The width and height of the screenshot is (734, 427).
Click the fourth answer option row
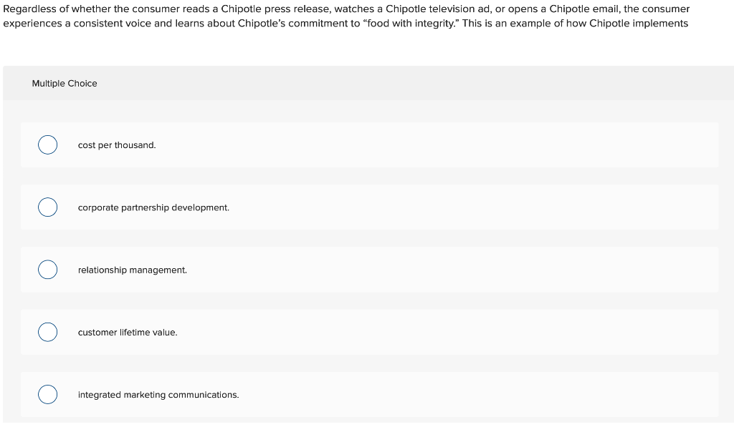click(x=370, y=332)
